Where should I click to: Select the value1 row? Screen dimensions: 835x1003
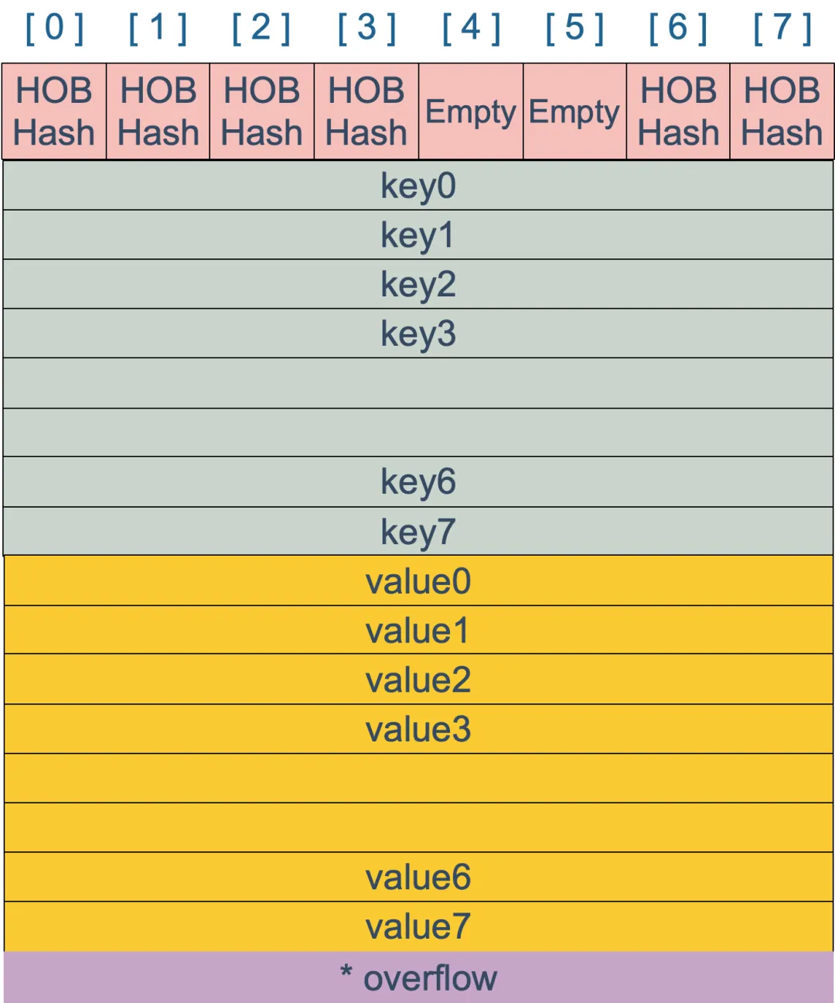pos(418,631)
